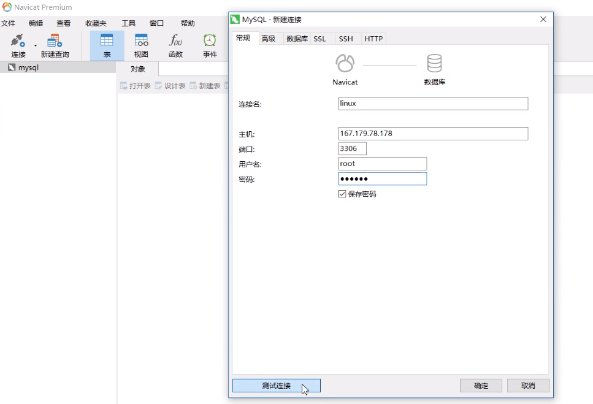Viewport: 593px width, 404px height.
Task: Open the Tools (工具) menu
Action: point(129,23)
